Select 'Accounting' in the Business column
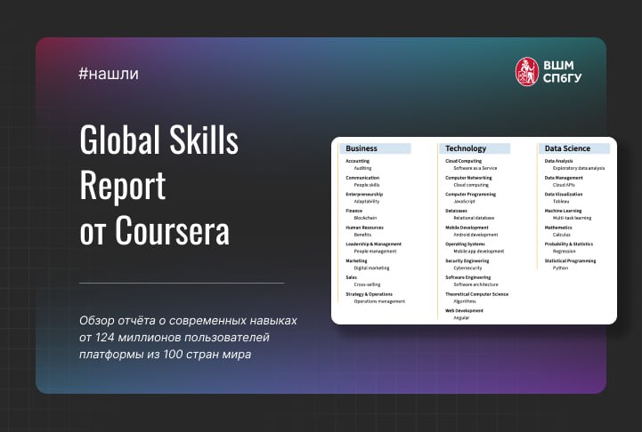The height and width of the screenshot is (432, 642). 357,161
